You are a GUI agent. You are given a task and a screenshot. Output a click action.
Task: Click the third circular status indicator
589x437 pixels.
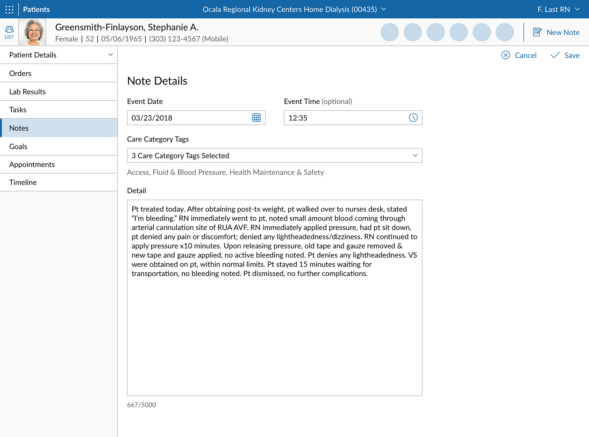pos(436,32)
